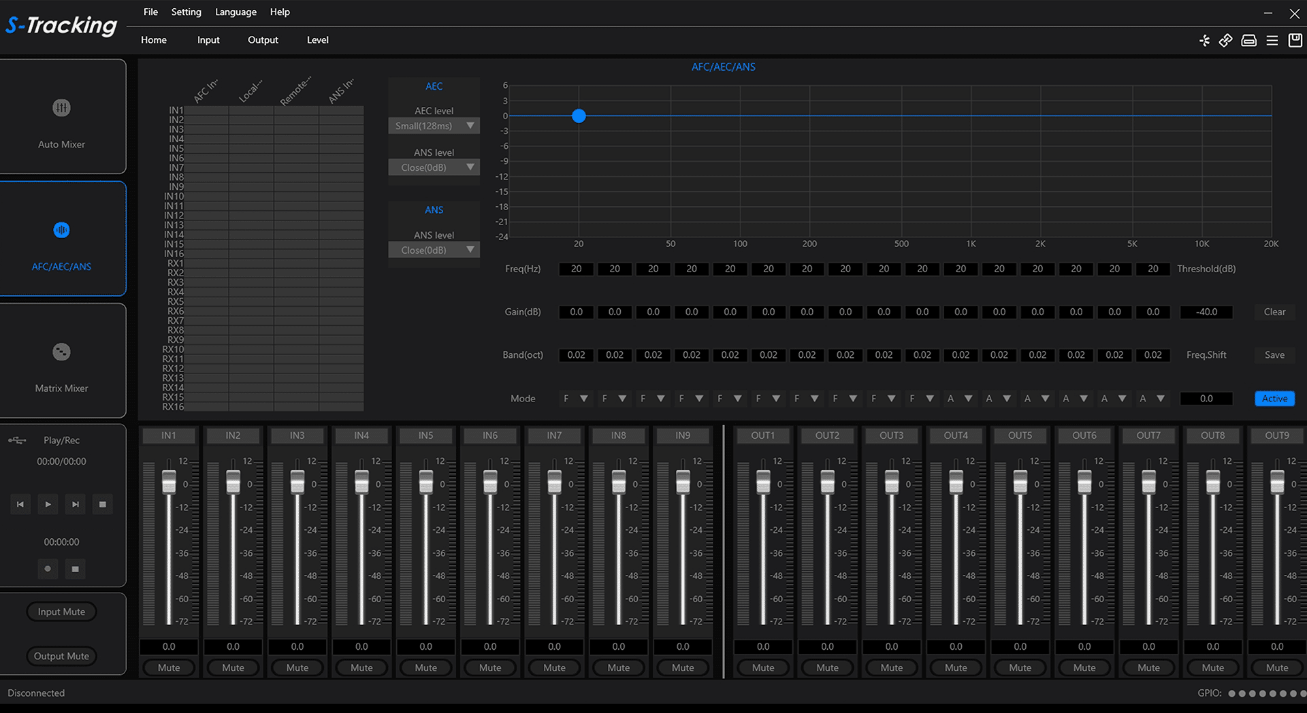
Task: Open the Setting menu
Action: coord(186,12)
